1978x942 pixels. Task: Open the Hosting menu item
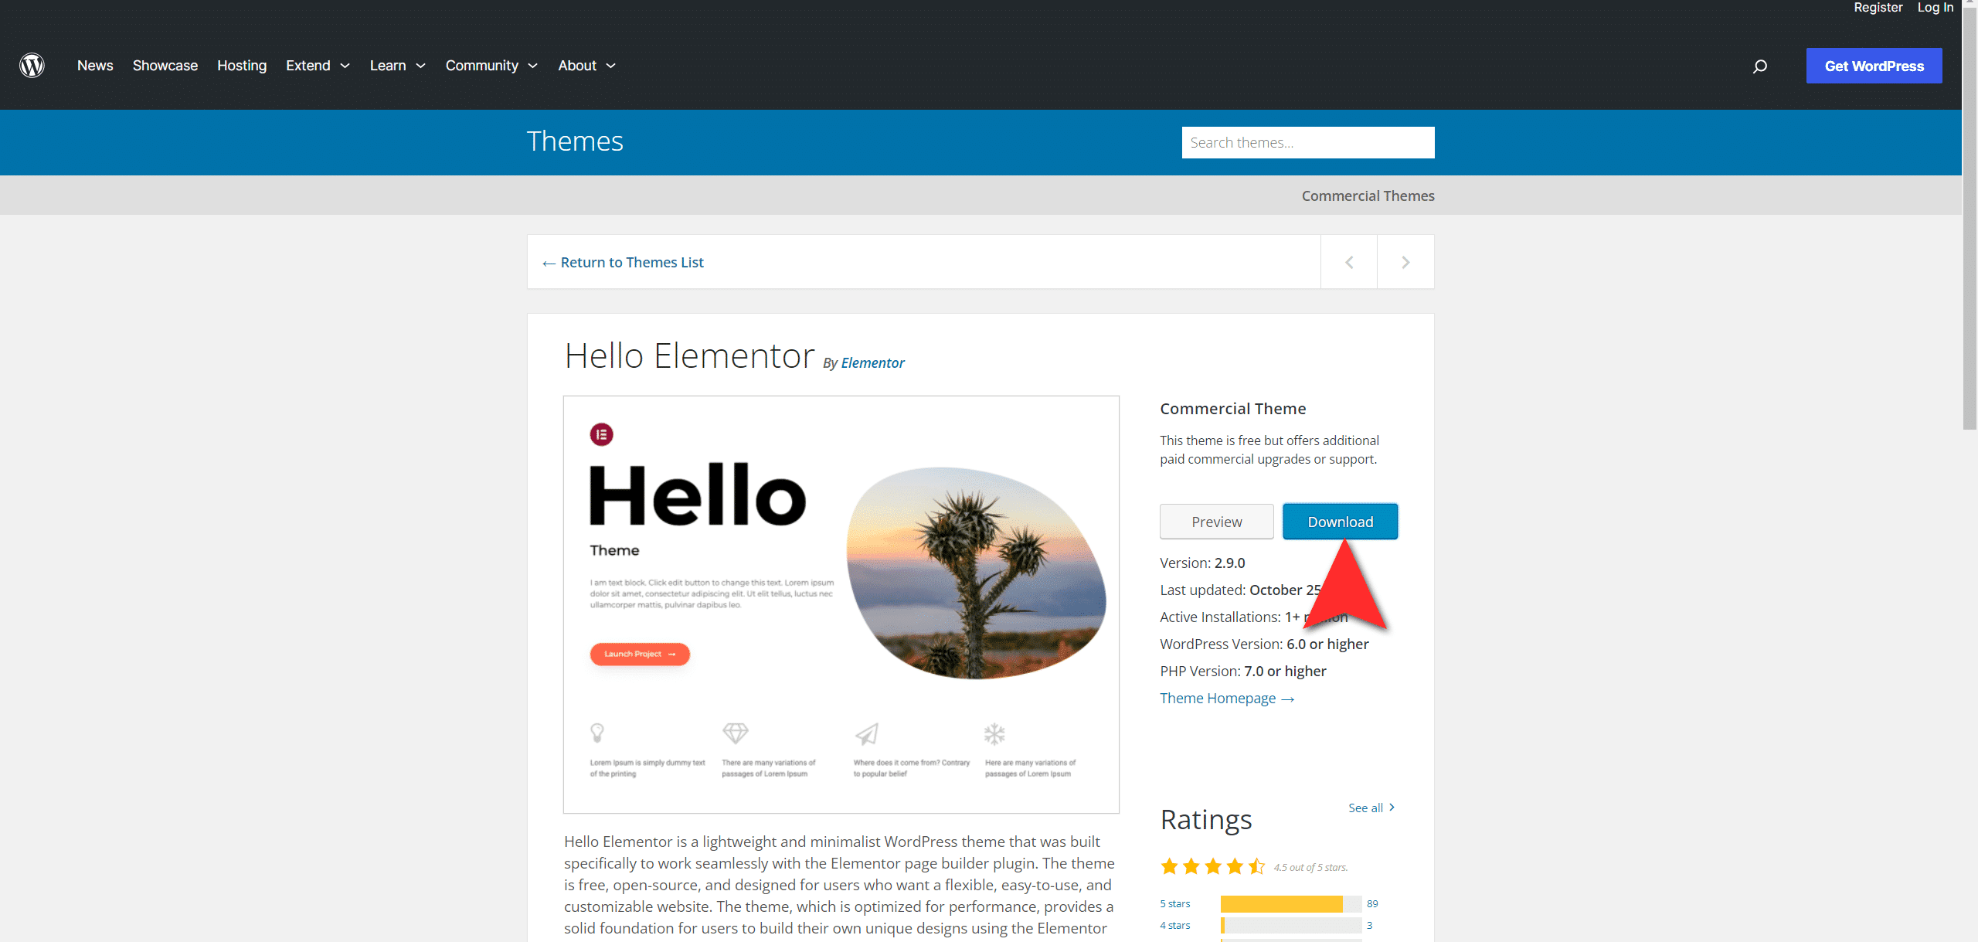[242, 66]
